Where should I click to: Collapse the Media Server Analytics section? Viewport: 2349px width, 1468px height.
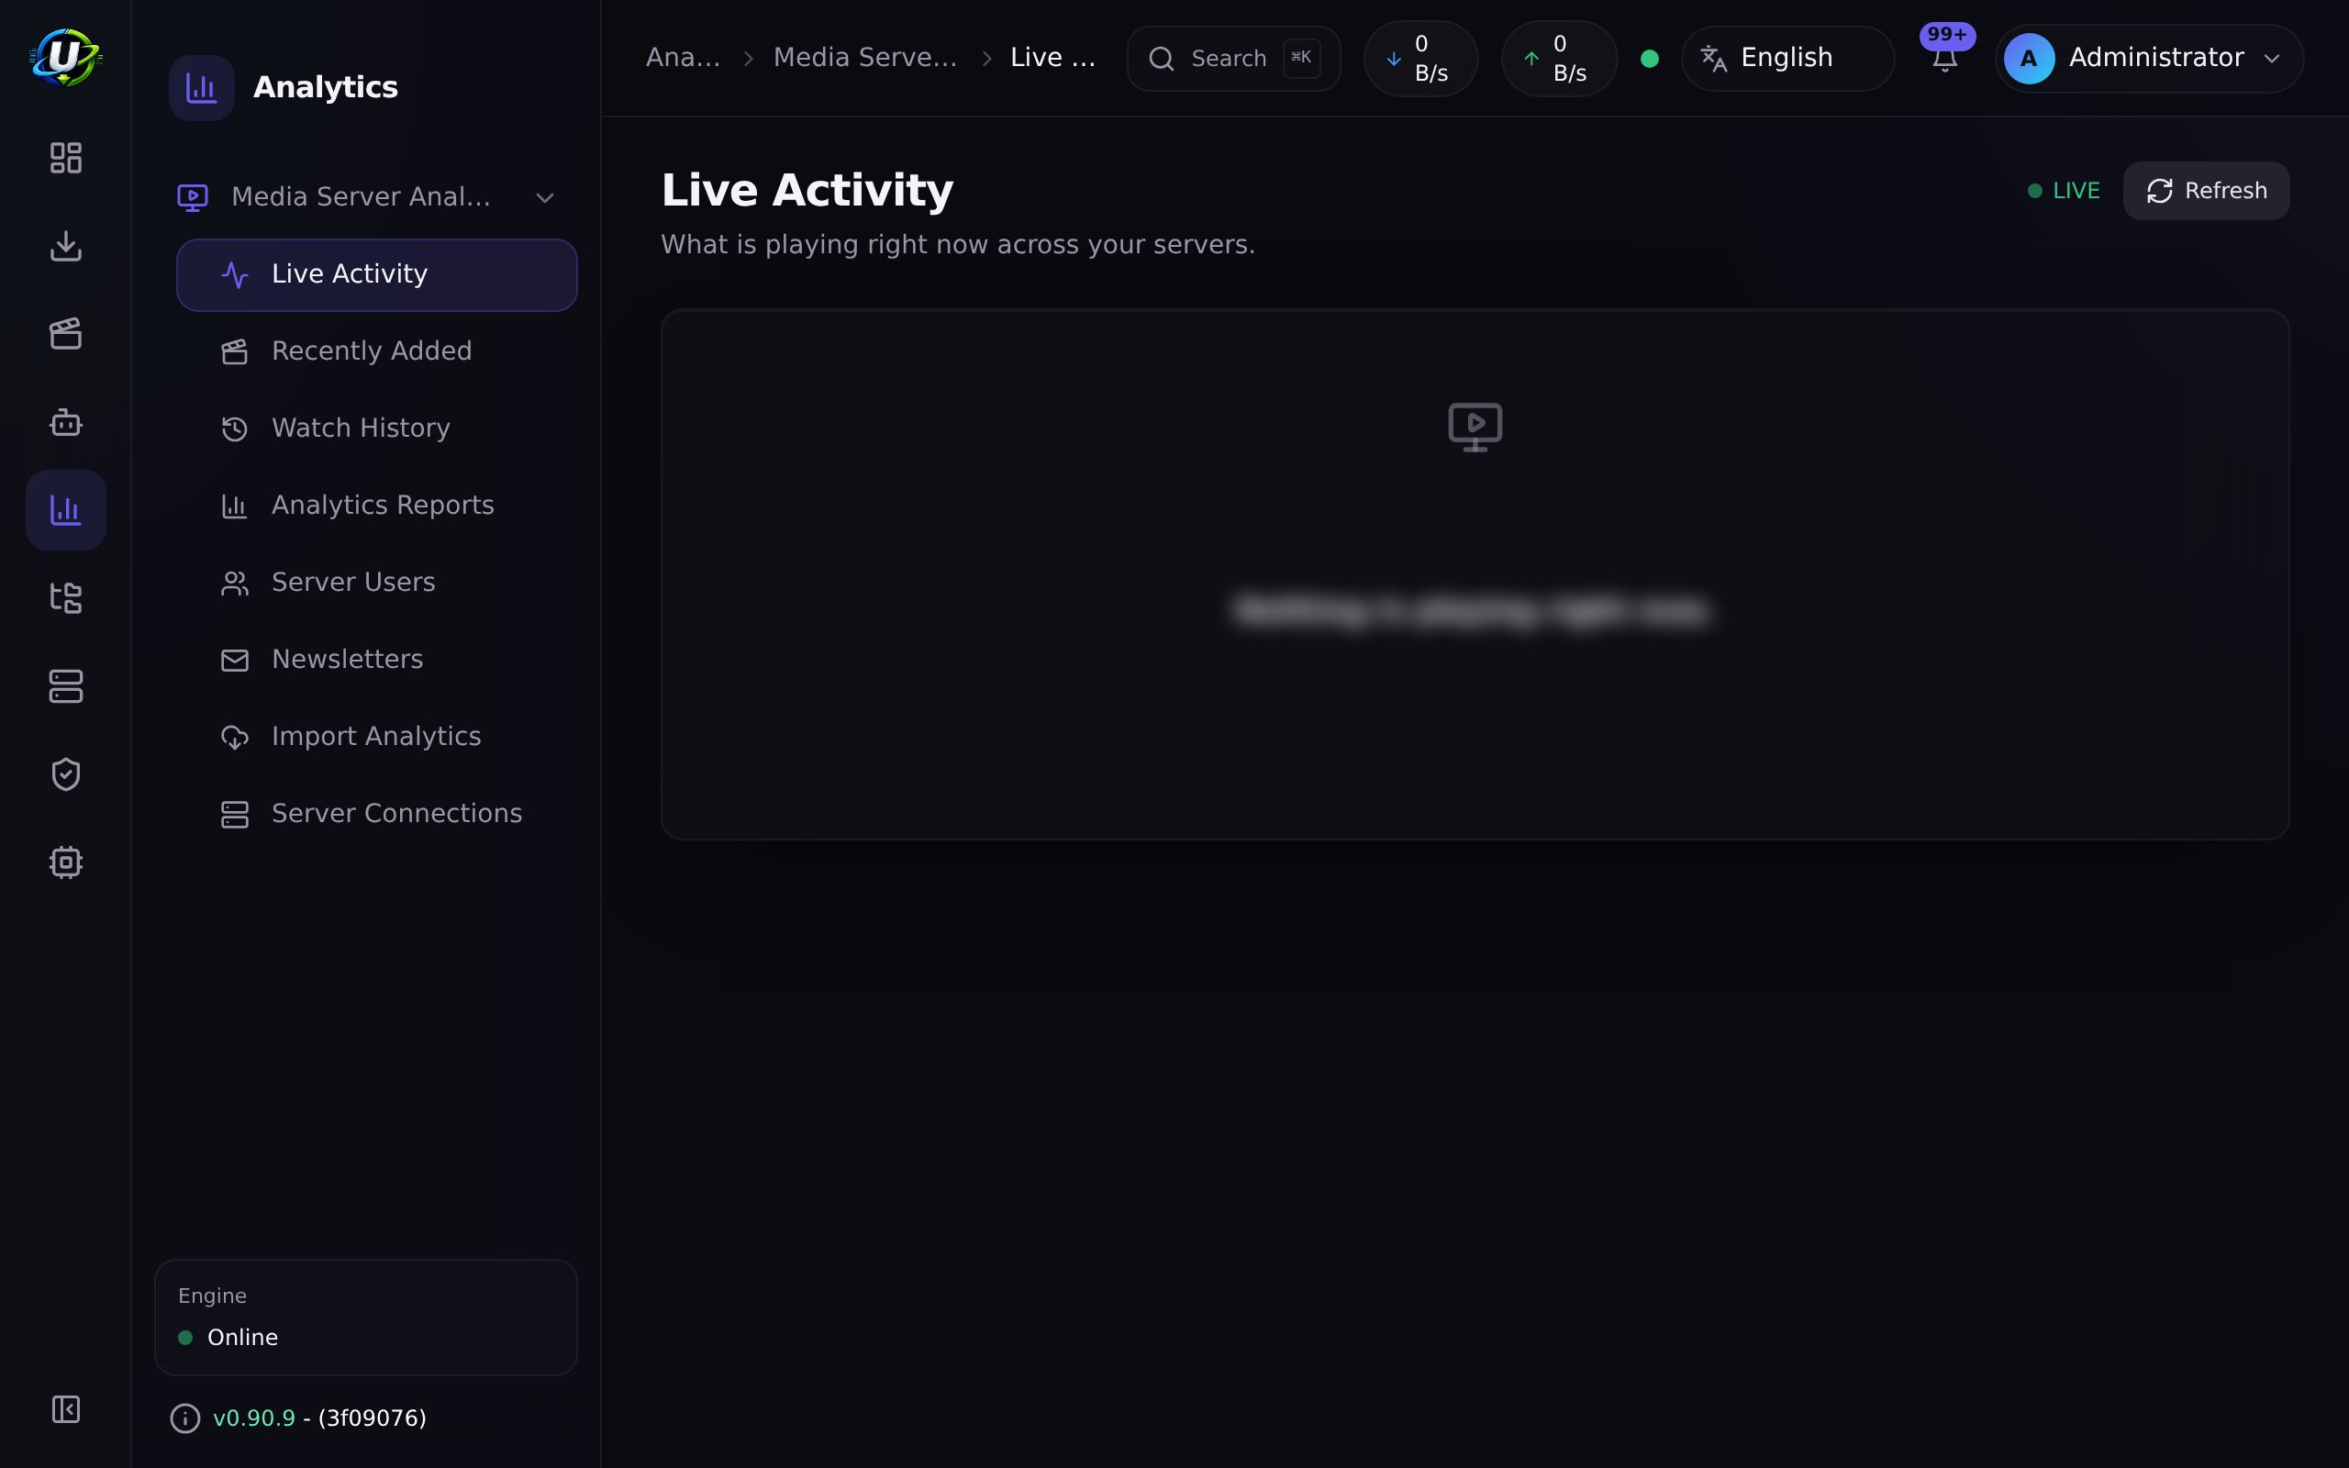367,197
